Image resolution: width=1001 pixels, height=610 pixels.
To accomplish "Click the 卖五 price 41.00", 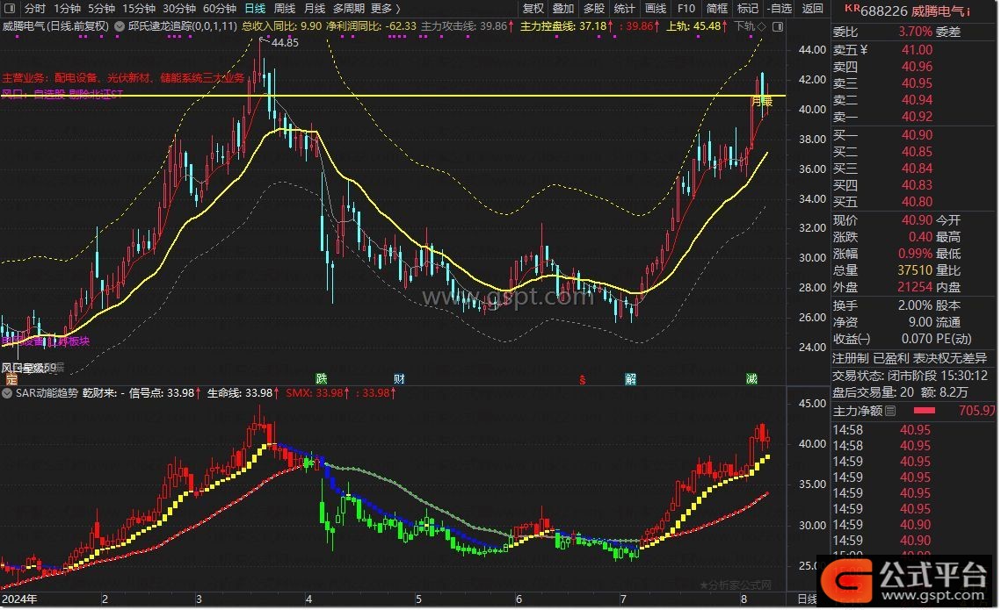I will (x=917, y=50).
